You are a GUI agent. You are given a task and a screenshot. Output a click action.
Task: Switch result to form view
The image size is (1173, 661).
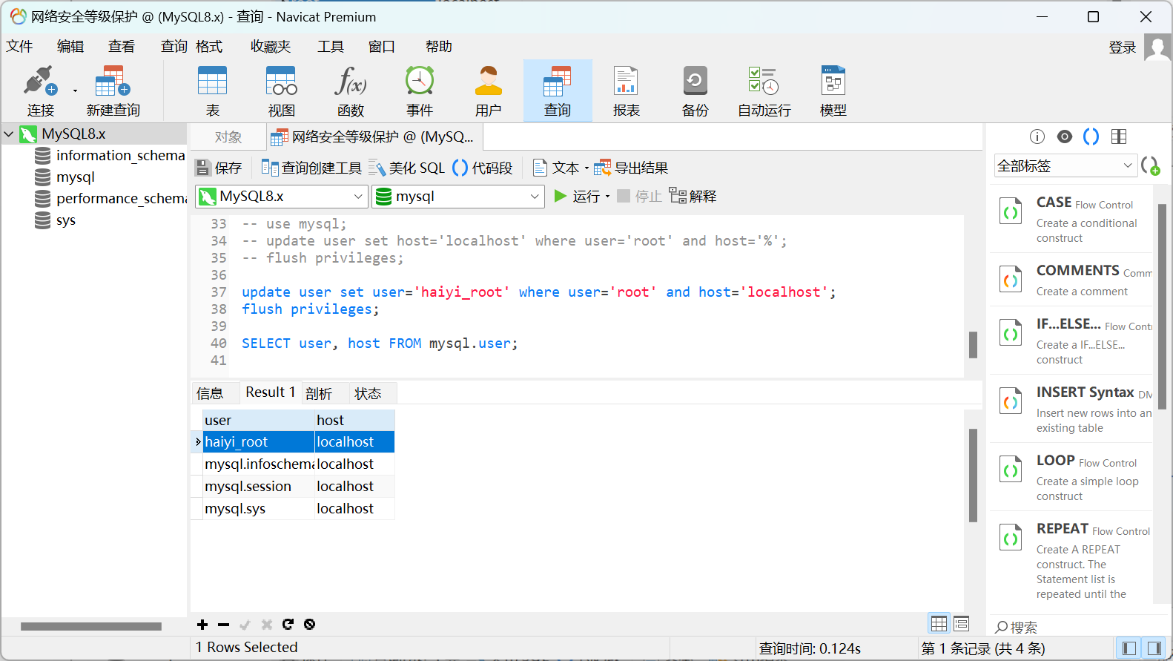tap(962, 624)
